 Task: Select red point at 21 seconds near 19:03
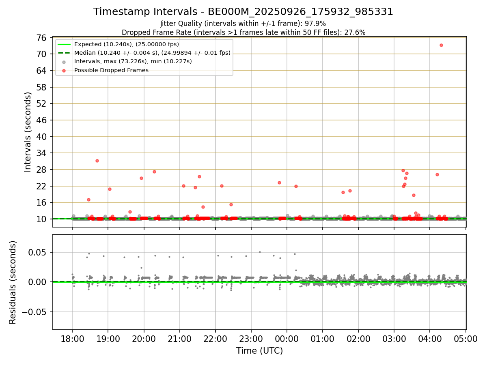(x=110, y=189)
